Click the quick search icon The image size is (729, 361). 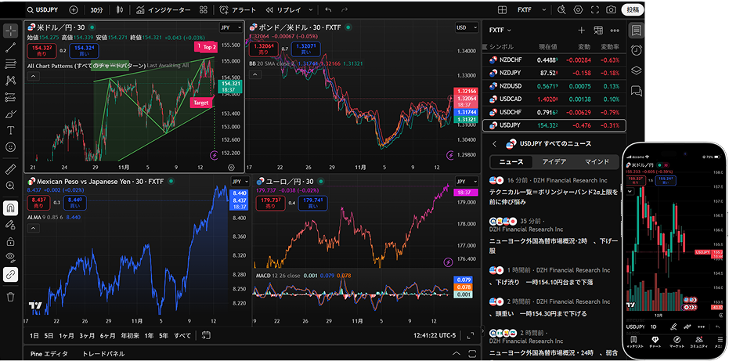(561, 9)
